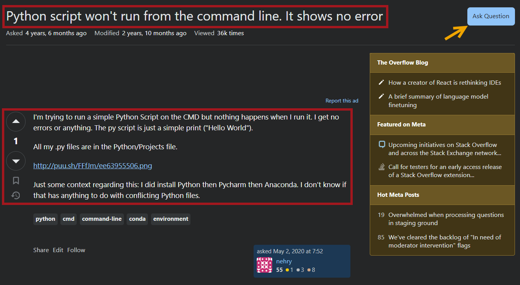Select the cmd tag
This screenshot has width=520, height=285.
(x=69, y=219)
